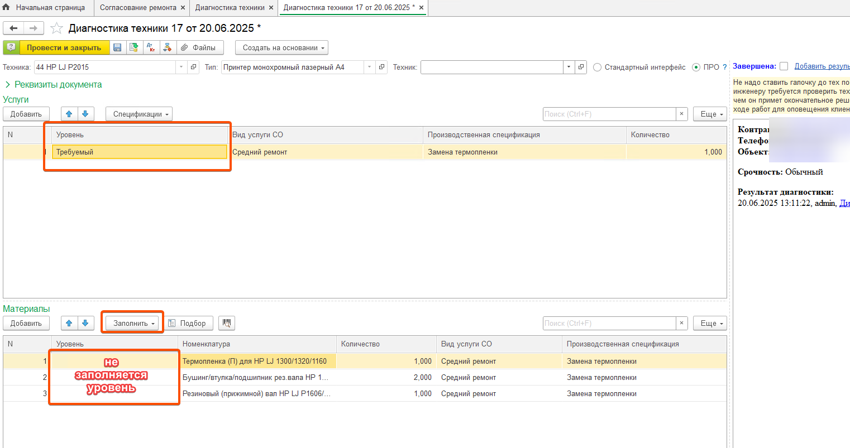850x448 pixels.
Task: Select Замена термопленки cell in Услуги table
Action: (x=524, y=152)
